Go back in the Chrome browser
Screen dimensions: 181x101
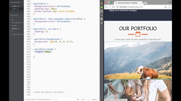coord(106,7)
